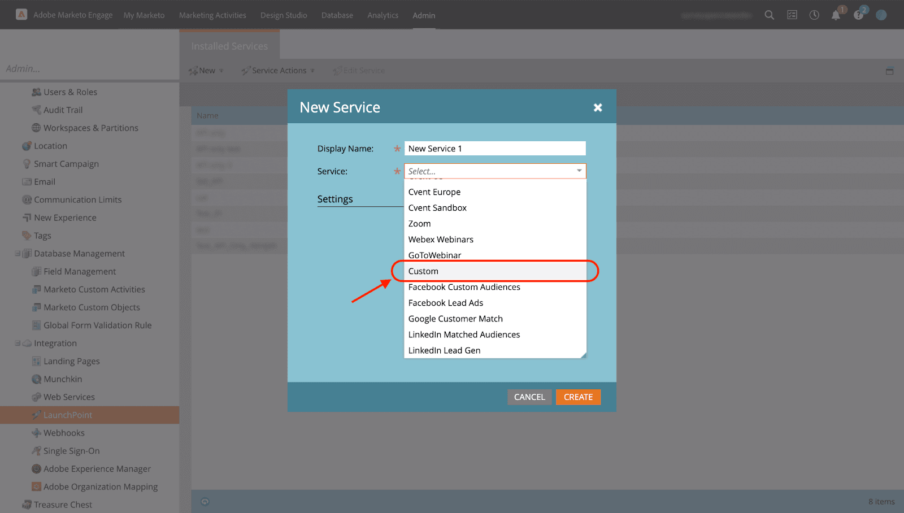Expand the Service select dropdown arrow
The image size is (904, 513).
pos(579,171)
